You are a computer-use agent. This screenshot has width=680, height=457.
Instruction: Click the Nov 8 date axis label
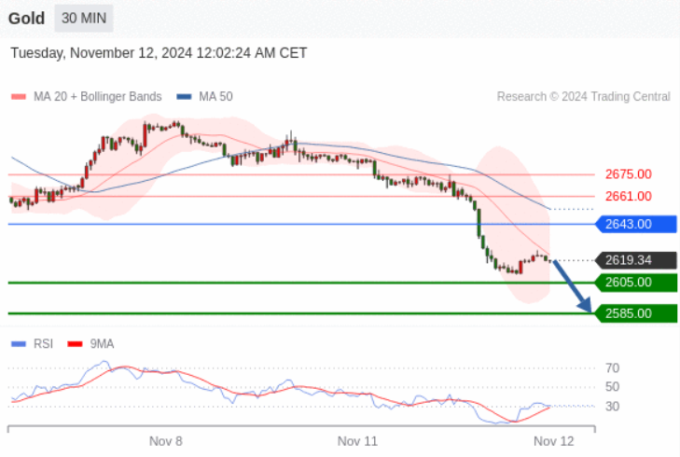pyautogui.click(x=166, y=441)
